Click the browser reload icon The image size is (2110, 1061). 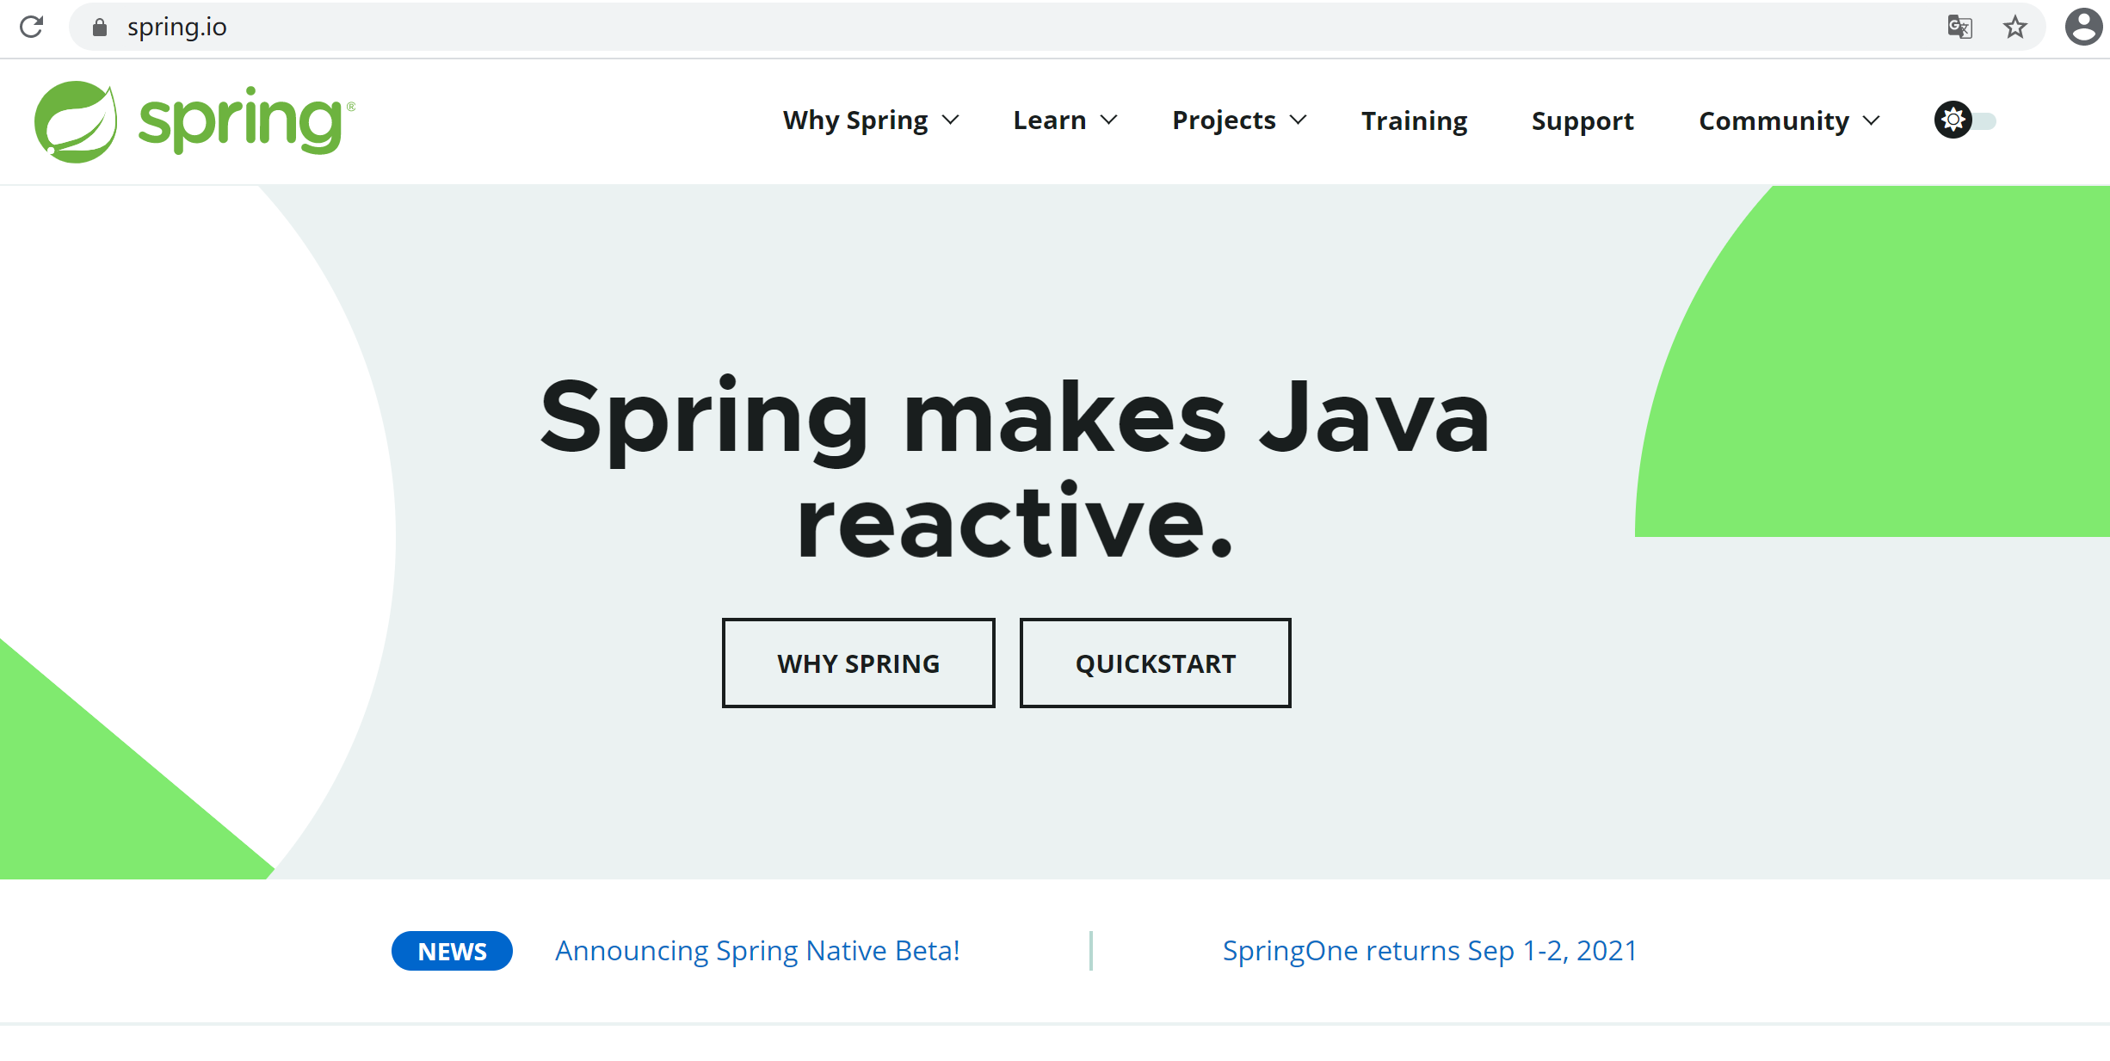[32, 28]
